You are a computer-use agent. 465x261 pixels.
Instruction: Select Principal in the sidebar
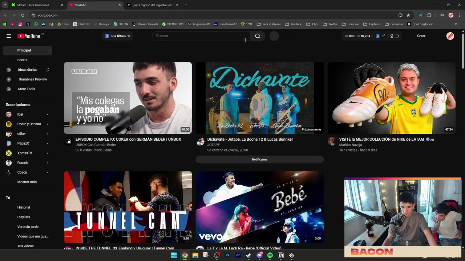coord(28,50)
